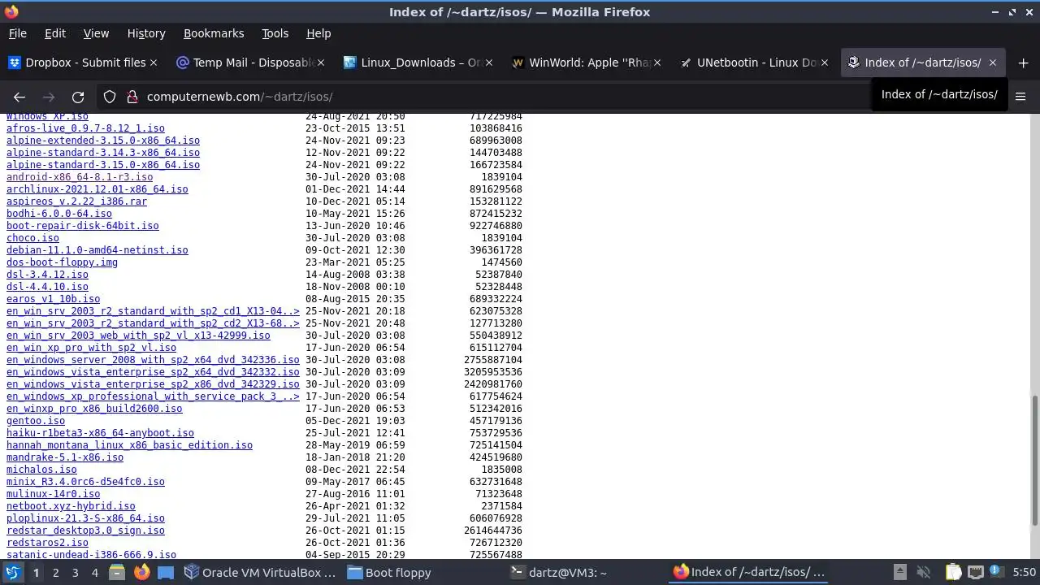Image resolution: width=1040 pixels, height=585 pixels.
Task: Open the Tools menu
Action: (x=275, y=33)
